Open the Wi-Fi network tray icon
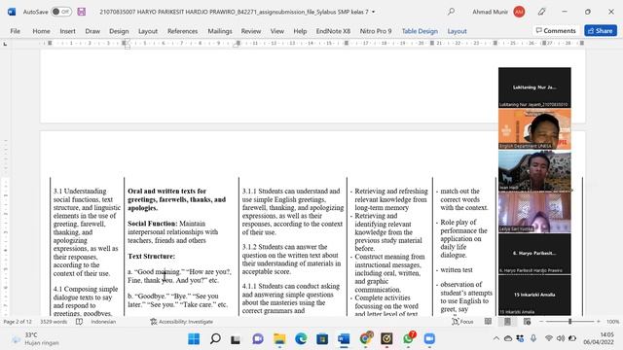The image size is (623, 350). [x=549, y=338]
